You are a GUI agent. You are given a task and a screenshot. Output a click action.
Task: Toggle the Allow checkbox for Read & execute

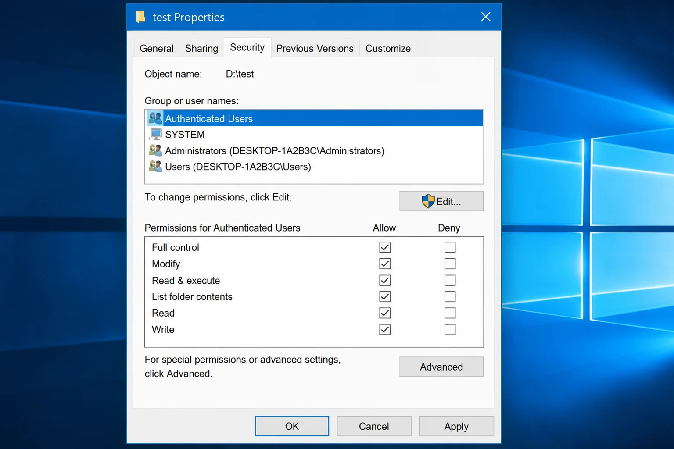tap(385, 280)
